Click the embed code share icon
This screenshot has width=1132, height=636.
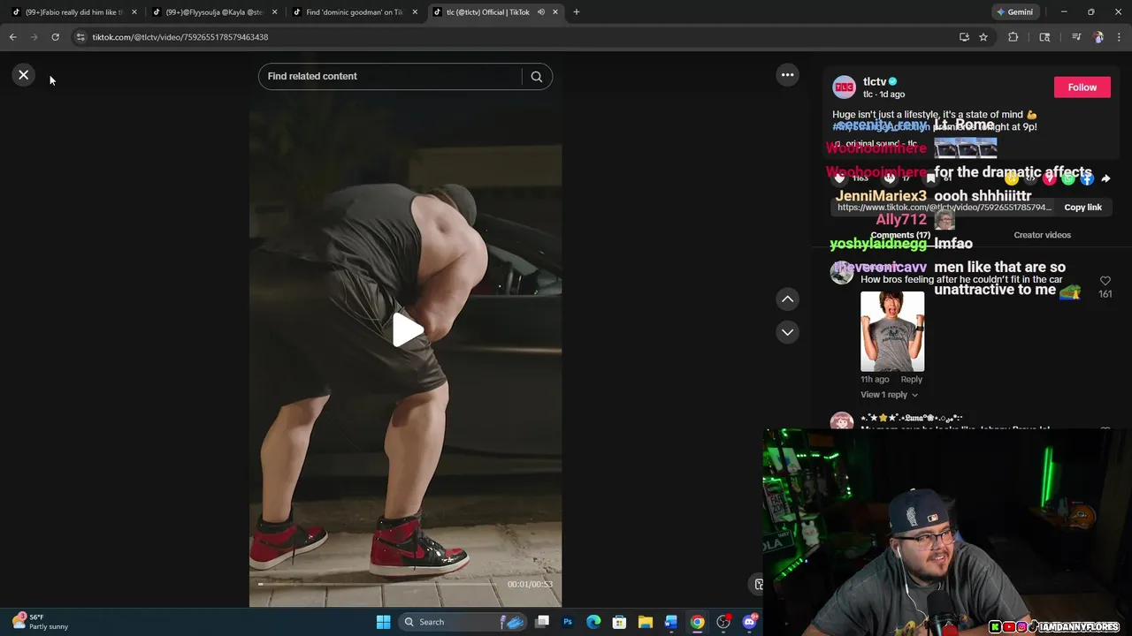pos(1030,178)
